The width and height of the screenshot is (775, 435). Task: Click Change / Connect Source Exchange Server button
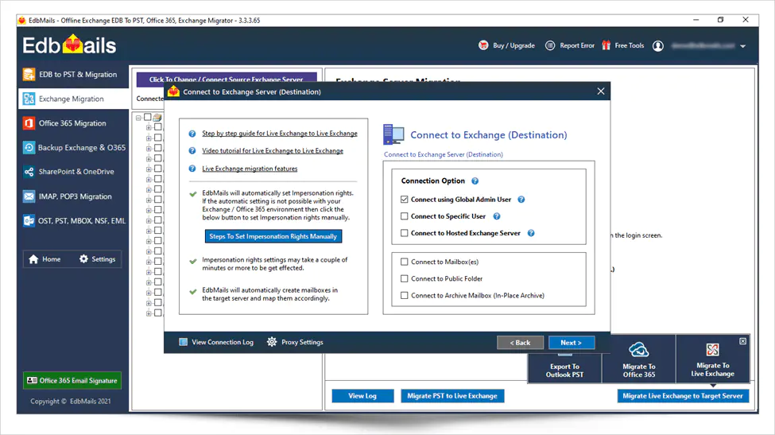coord(227,79)
